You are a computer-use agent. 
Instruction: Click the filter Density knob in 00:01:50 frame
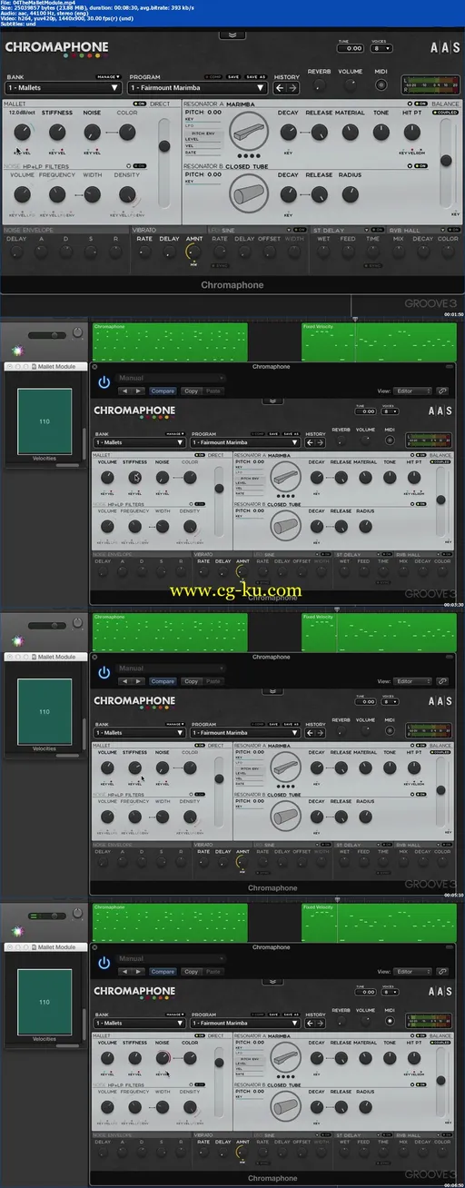click(x=127, y=193)
